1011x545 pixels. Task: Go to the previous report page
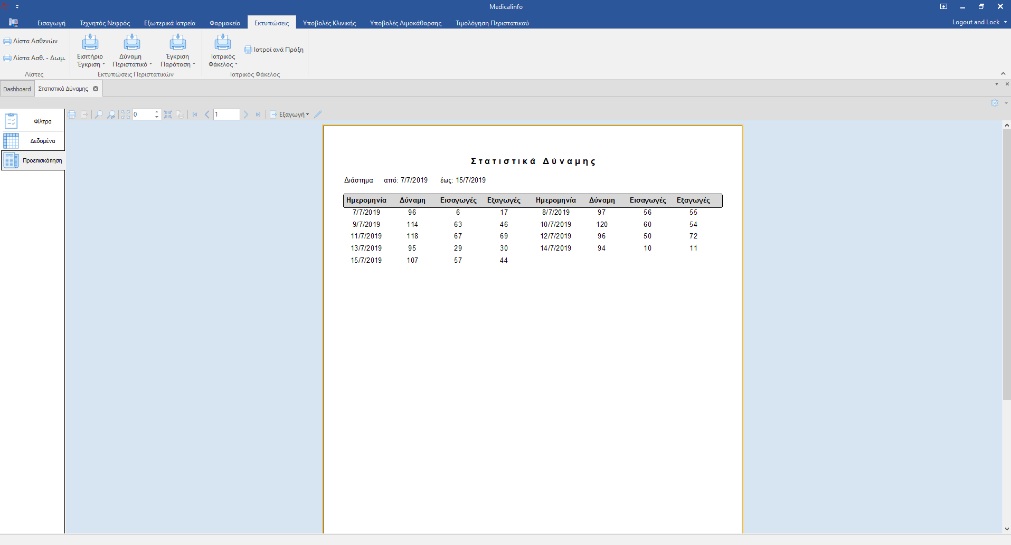pos(207,114)
